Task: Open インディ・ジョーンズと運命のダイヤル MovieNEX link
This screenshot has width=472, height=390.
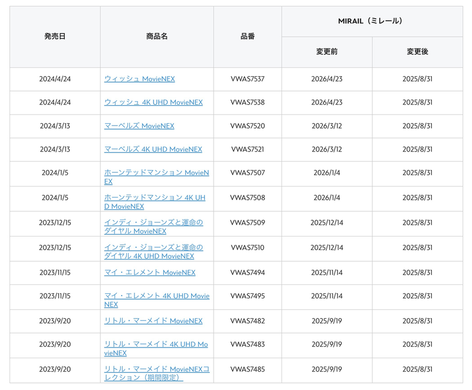Action: coord(153,227)
